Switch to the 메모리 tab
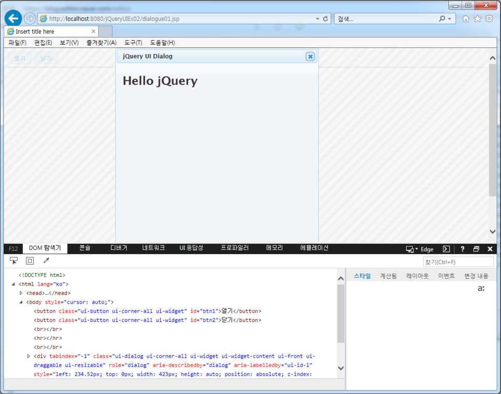 coord(274,248)
